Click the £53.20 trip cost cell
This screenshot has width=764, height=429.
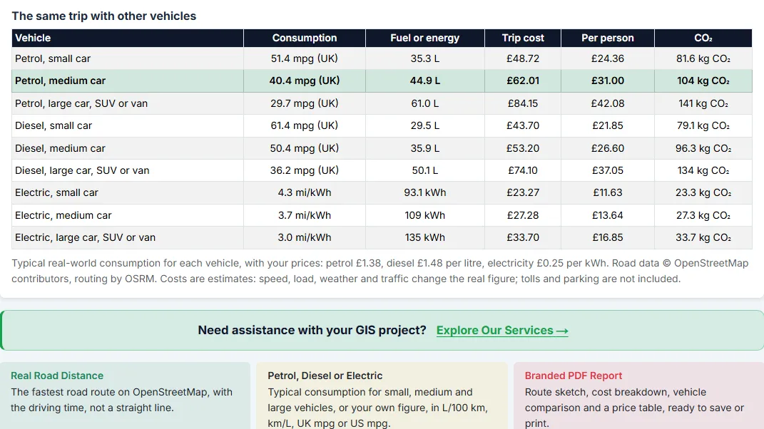pyautogui.click(x=523, y=148)
